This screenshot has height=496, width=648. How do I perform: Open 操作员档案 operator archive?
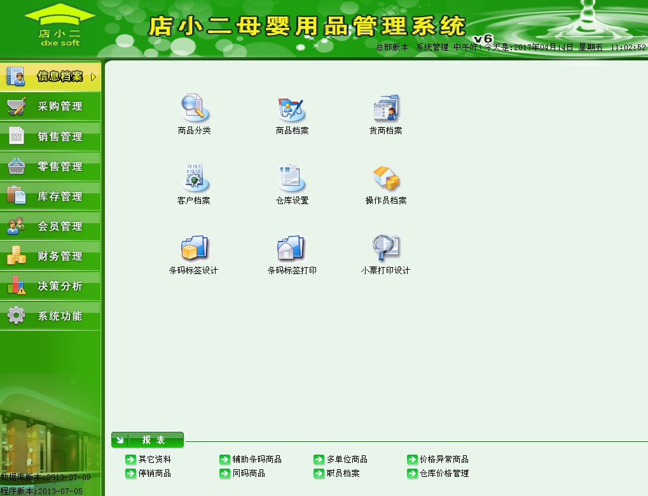(385, 180)
